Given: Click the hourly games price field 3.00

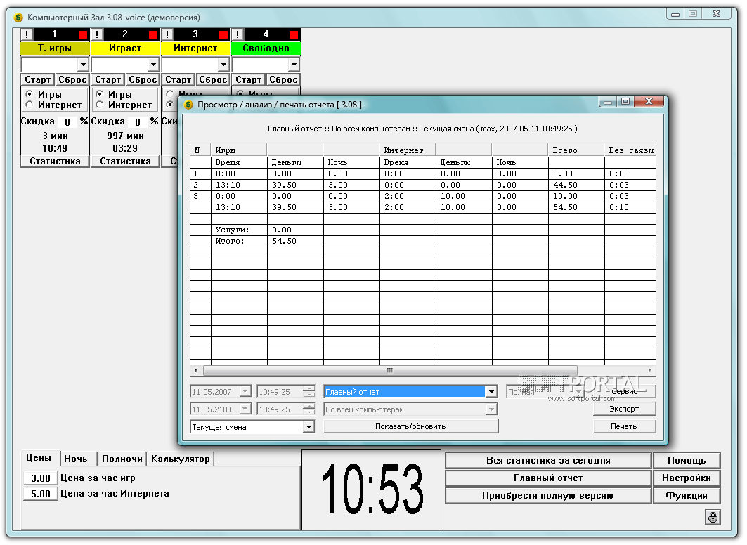Looking at the screenshot, I should pyautogui.click(x=40, y=478).
